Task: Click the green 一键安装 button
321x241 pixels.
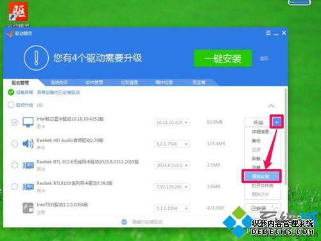Action: coord(223,58)
